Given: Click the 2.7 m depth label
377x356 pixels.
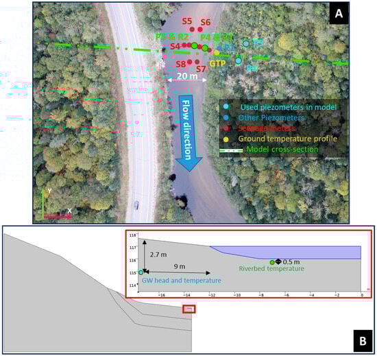Looking at the screenshot, I should tap(158, 254).
